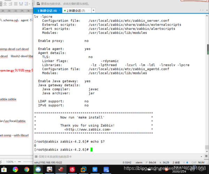Screen dimensions: 209x174
Task: Click the xterm terminal type indicator
Action: click(139, 163)
